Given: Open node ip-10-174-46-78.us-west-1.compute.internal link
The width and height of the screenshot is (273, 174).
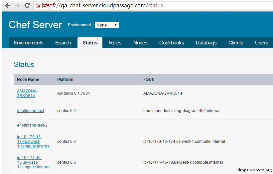Looking at the screenshot, I should 34,162.
